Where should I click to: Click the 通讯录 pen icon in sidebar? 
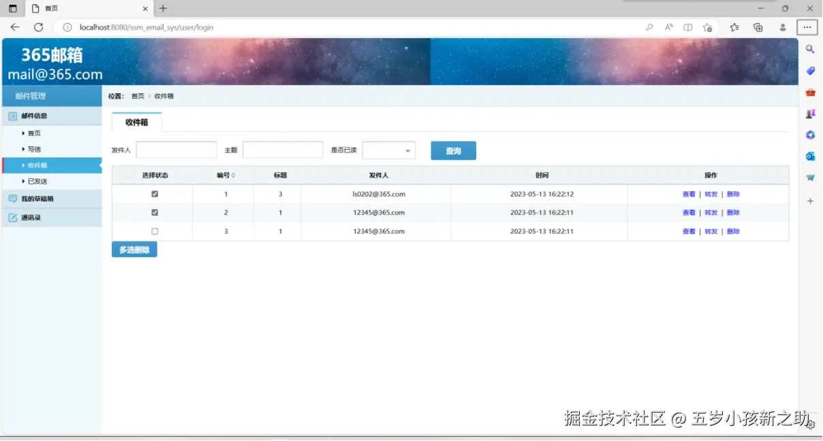click(13, 217)
